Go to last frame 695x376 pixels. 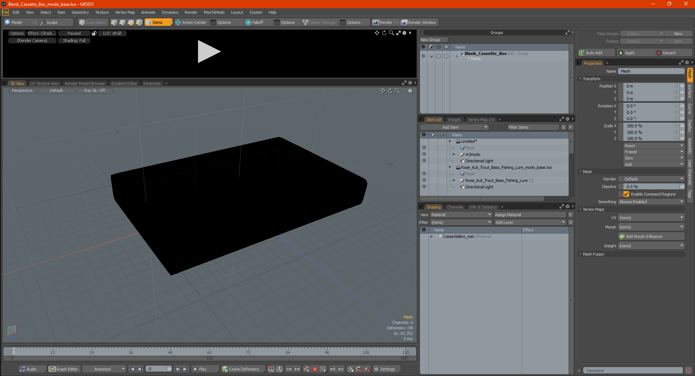click(186, 369)
